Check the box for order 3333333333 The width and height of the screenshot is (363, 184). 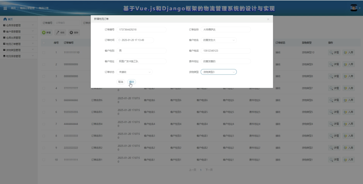(44, 136)
